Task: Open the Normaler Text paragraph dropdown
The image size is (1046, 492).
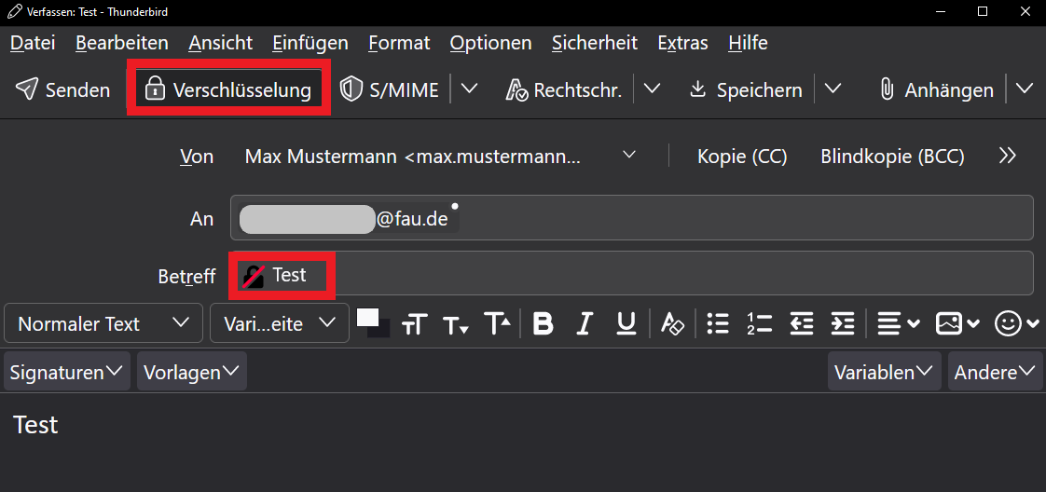Action: click(103, 323)
